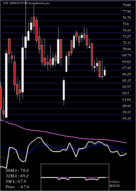Click the 58.15 price axis label
Viewport: 136px width, 191px height.
[x=127, y=118]
